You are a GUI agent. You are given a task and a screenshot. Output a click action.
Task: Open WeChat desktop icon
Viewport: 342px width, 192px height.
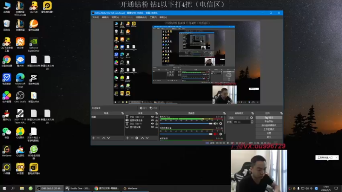point(7,133)
